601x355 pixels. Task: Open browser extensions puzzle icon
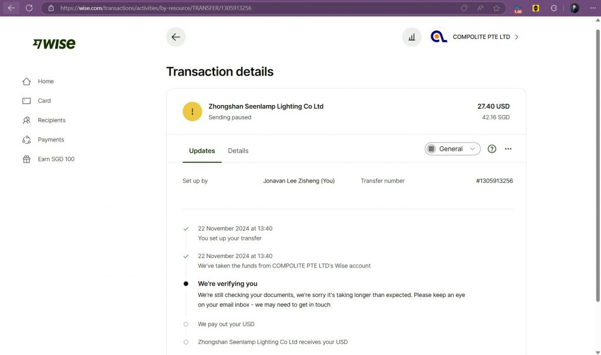click(553, 8)
